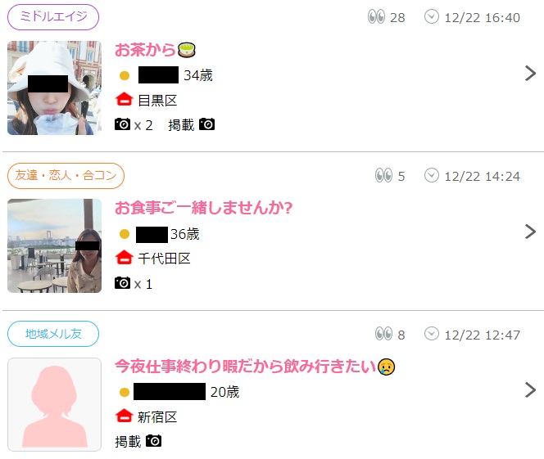Expand the お食事ご一緒しませんか? post with its arrow
The width and height of the screenshot is (544, 459).
coord(530,232)
